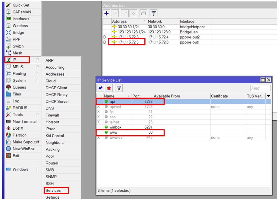Click the Comment icon in Address List toolbar
Image resolution: width=279 pixels, height=200 pixels.
tap(143, 13)
